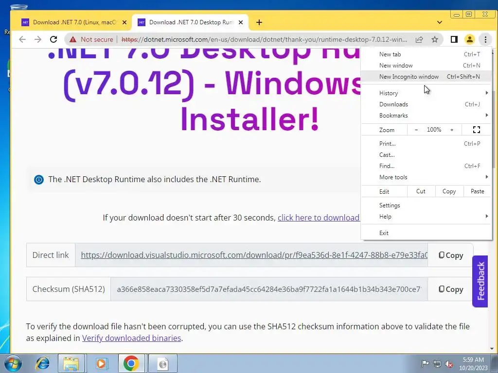Open a new tab with plus button
The image size is (498, 373).
pyautogui.click(x=259, y=22)
